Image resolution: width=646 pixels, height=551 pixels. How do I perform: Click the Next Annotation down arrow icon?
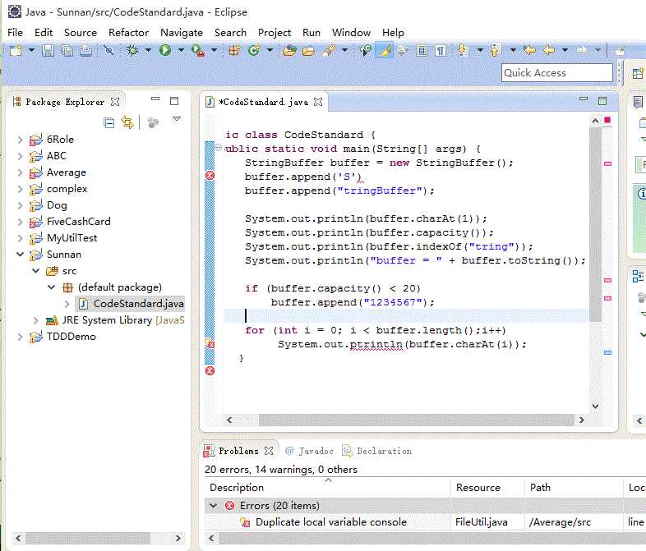pos(462,50)
